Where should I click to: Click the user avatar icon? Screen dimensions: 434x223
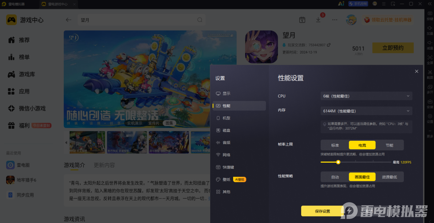pos(351,20)
